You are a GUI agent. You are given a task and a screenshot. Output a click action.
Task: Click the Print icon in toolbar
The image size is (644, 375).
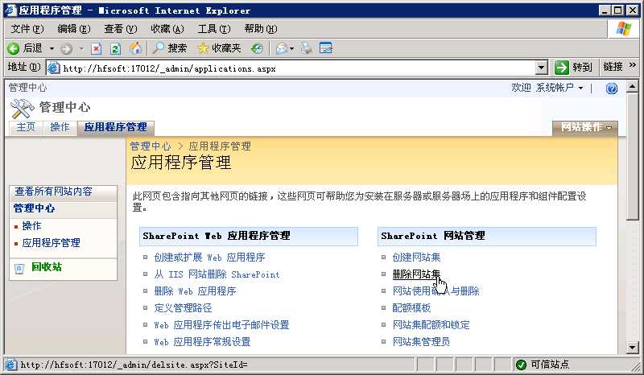click(x=307, y=48)
